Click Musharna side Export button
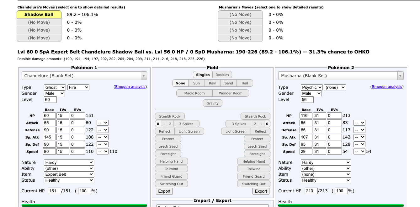This screenshot has height=207, width=420. 261,191
